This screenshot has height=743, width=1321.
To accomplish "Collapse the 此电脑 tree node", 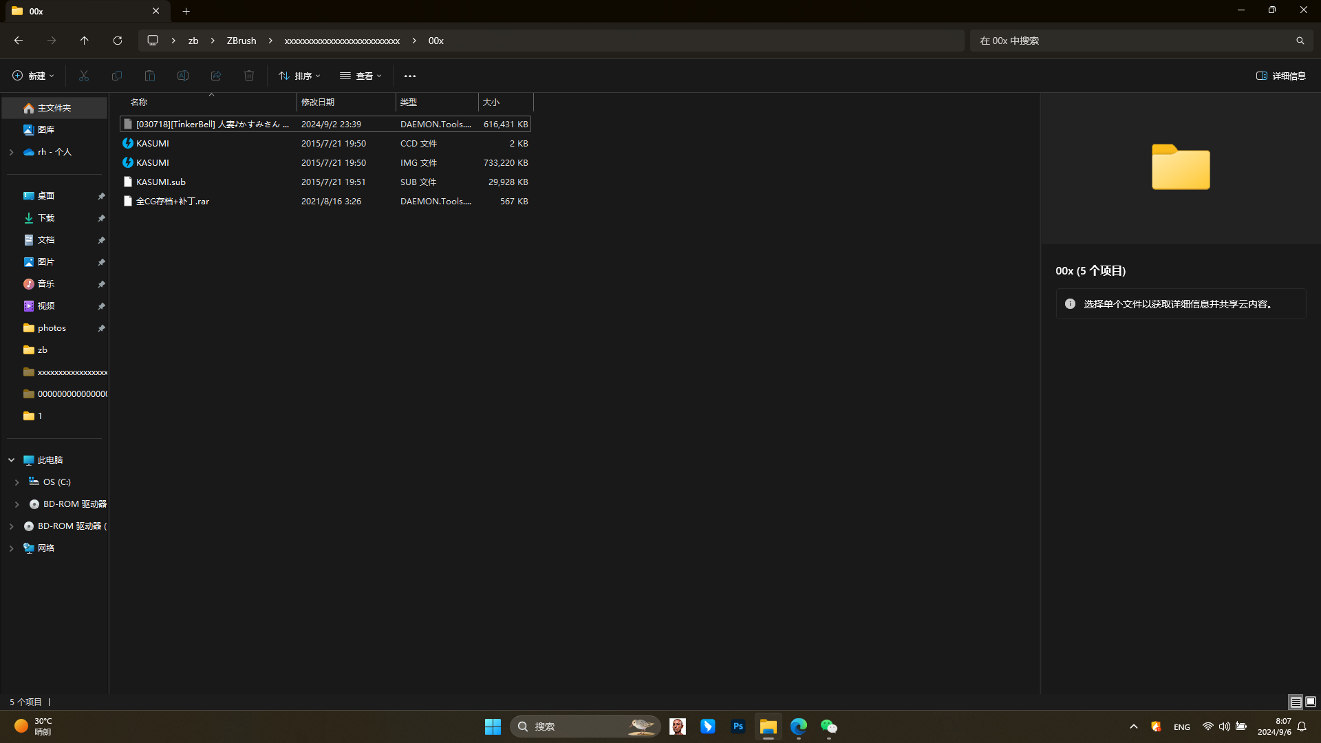I will tap(12, 460).
